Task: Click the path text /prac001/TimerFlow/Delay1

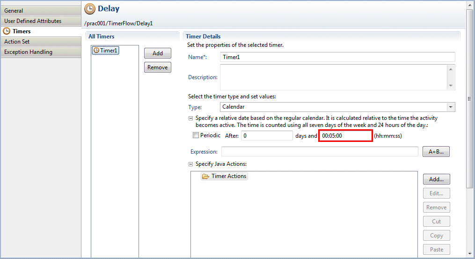Action: pos(118,23)
